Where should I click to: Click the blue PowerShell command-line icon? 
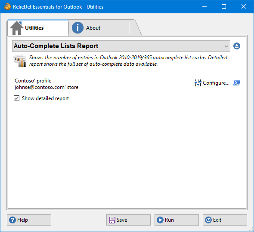[x=237, y=83]
